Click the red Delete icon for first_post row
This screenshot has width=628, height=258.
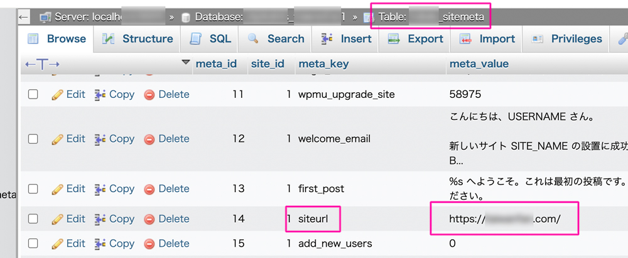(149, 189)
